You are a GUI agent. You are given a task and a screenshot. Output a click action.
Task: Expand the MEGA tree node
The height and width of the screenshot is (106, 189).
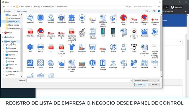click(x=3, y=33)
